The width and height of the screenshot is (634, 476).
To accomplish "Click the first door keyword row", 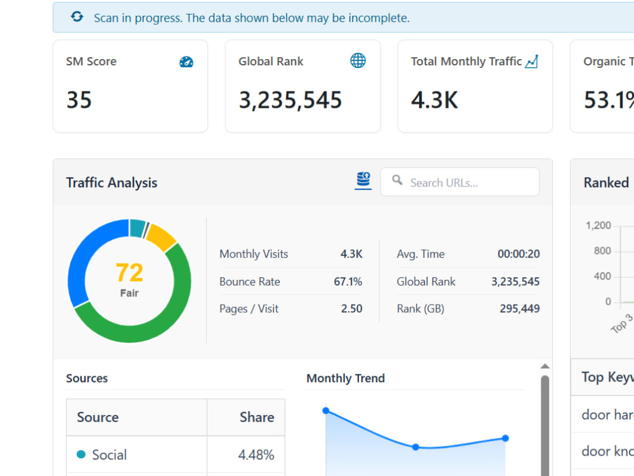I will [x=602, y=414].
